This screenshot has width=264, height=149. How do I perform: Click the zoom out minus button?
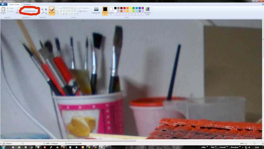click(246, 143)
